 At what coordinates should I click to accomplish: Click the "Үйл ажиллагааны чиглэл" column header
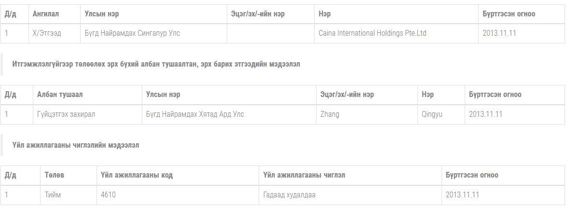304,175
